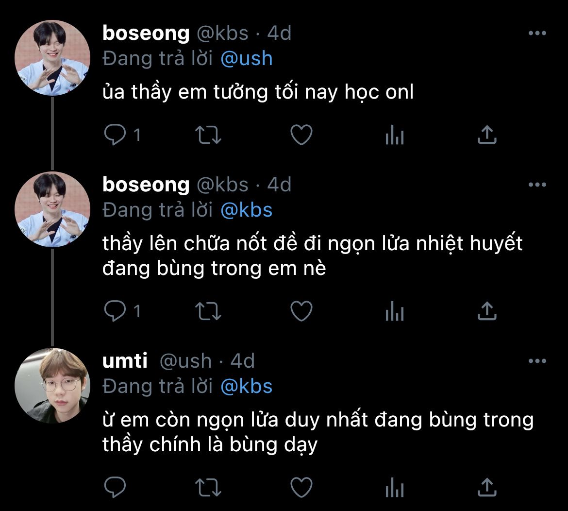Open umti's profile picture
This screenshot has height=511, width=568.
click(52, 386)
